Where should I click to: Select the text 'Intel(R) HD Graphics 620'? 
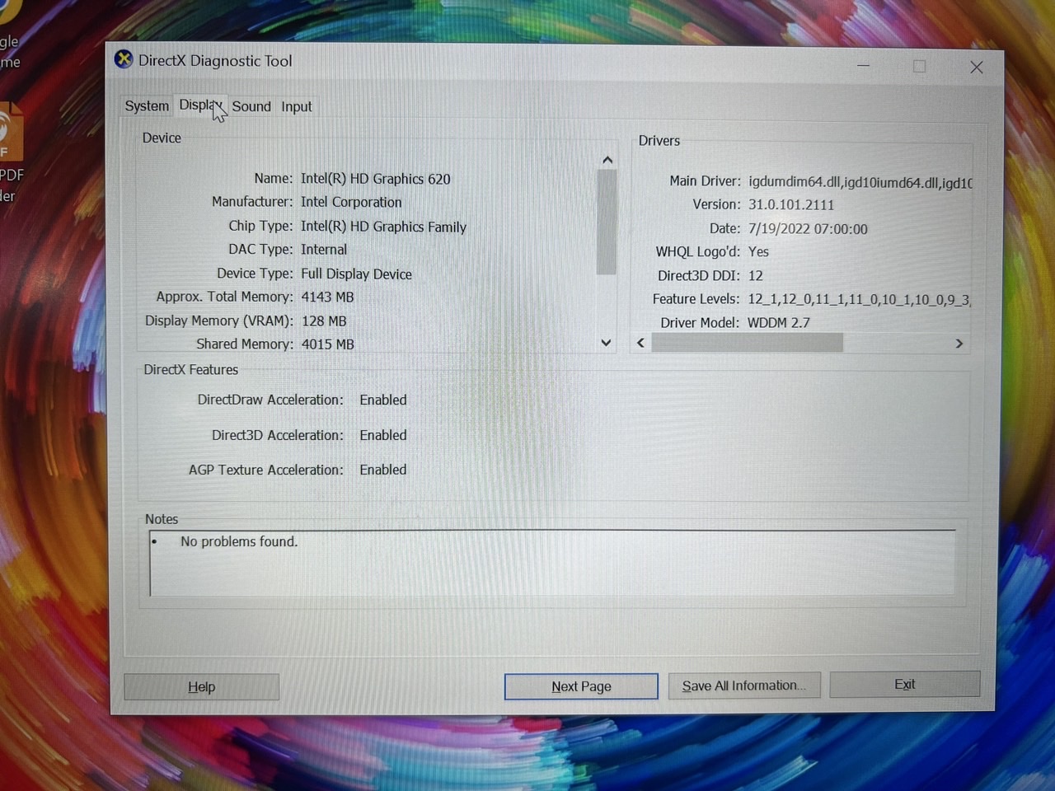click(x=376, y=179)
